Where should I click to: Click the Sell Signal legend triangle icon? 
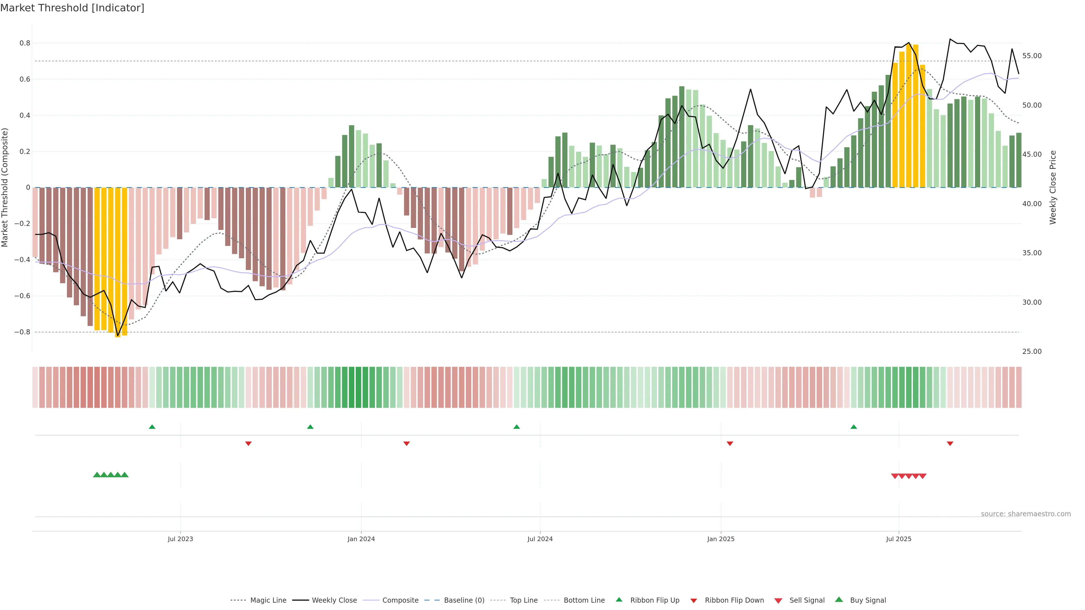[x=778, y=600]
